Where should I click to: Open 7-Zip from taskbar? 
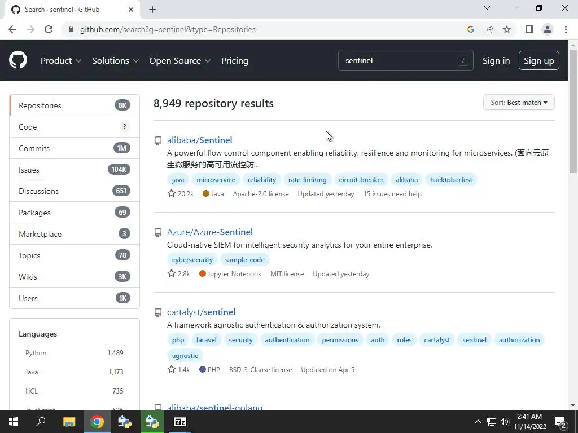click(180, 422)
